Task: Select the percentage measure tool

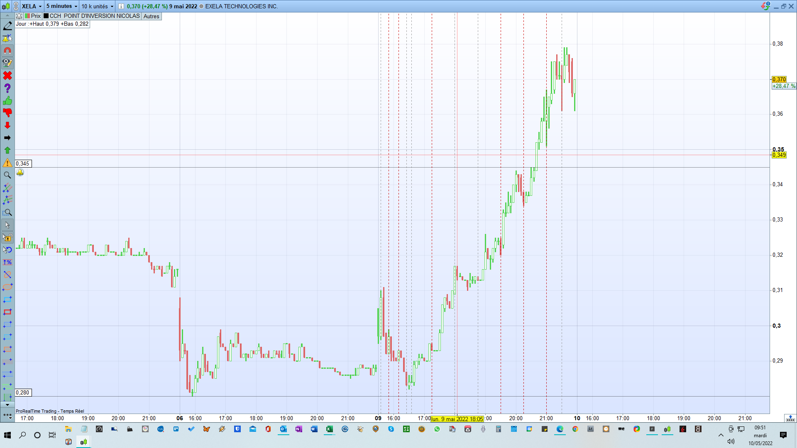Action: [7, 262]
